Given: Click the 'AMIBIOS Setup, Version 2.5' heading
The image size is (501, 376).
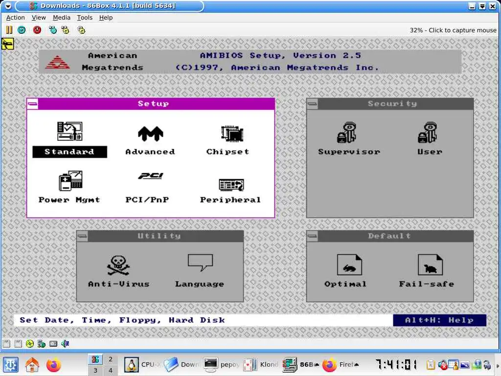Looking at the screenshot, I should tap(280, 56).
